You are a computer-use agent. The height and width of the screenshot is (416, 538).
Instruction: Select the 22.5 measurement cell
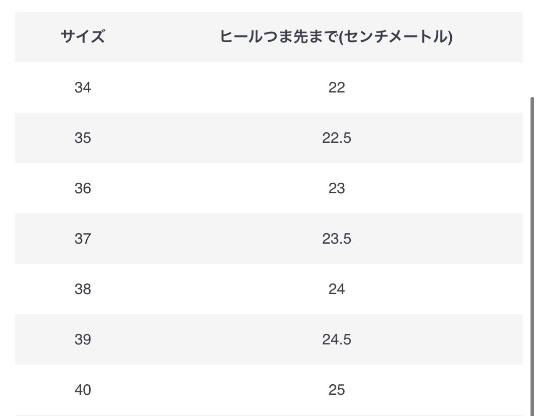336,138
